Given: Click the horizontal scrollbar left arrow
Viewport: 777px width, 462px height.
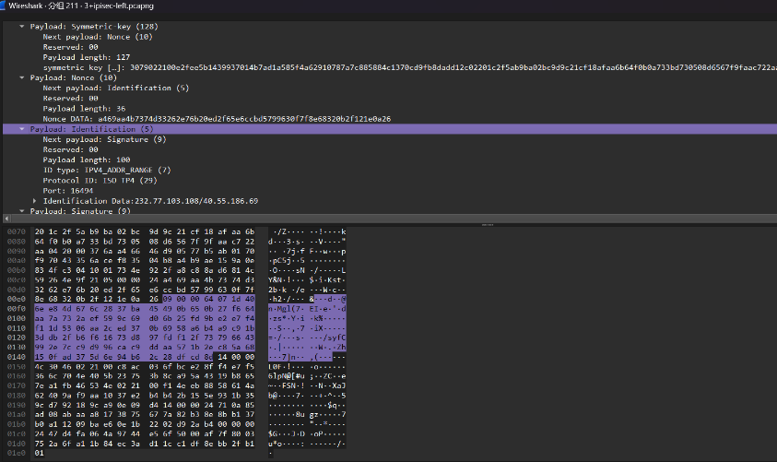Looking at the screenshot, I should [x=6, y=219].
